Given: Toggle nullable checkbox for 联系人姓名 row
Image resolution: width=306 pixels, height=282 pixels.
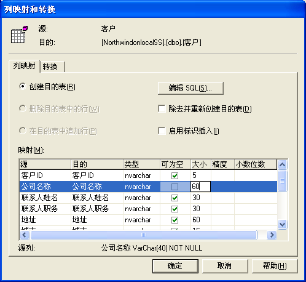Looking at the screenshot, I should click(x=175, y=198).
